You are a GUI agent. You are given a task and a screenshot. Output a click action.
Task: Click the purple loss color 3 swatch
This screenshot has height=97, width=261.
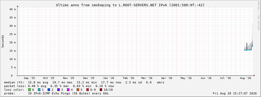pyautogui.click(x=59, y=90)
